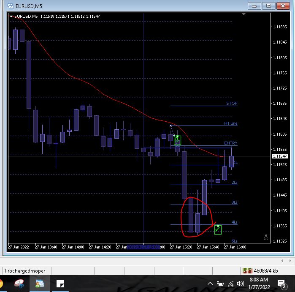Open the MetaTrader taskbar icon
This screenshot has width=295, height=292.
[40, 284]
